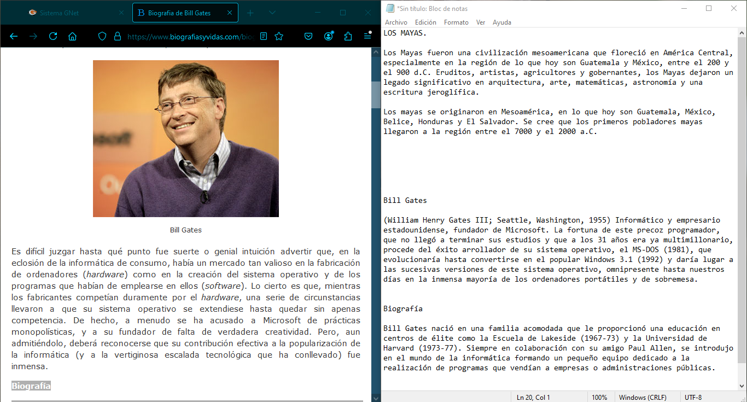747x402 pixels.
Task: Open the Ver menu in Notepad
Action: 481,22
